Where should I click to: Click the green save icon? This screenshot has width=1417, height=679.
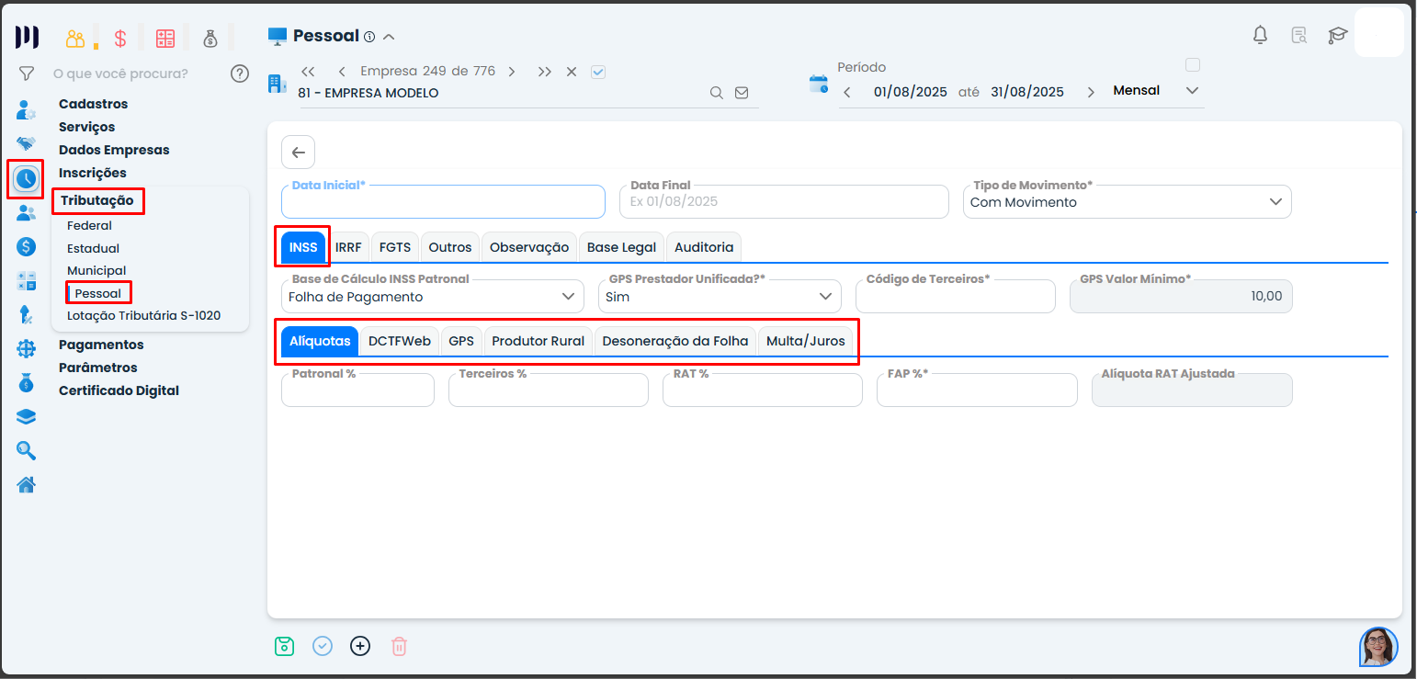(x=284, y=646)
